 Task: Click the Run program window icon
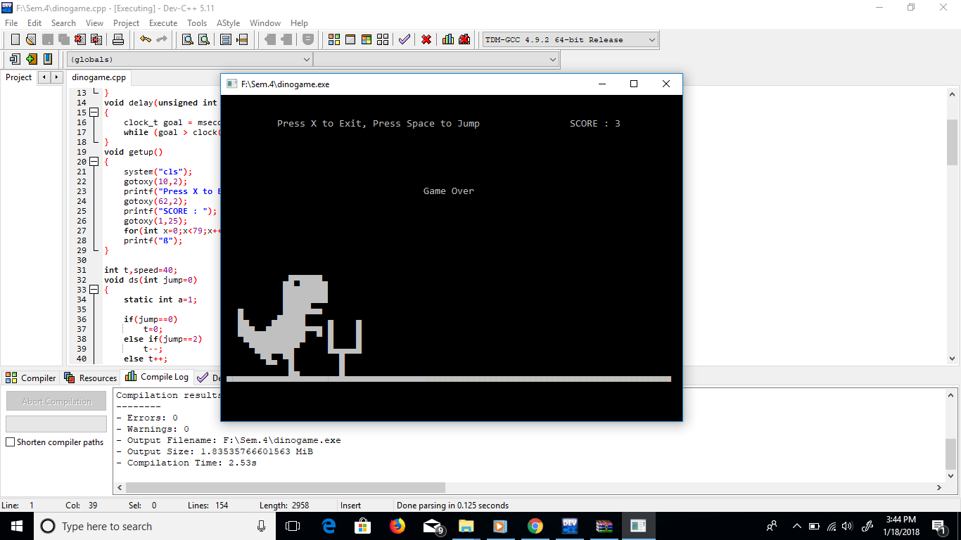click(x=350, y=39)
